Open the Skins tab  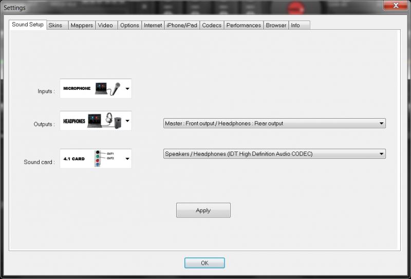point(58,26)
